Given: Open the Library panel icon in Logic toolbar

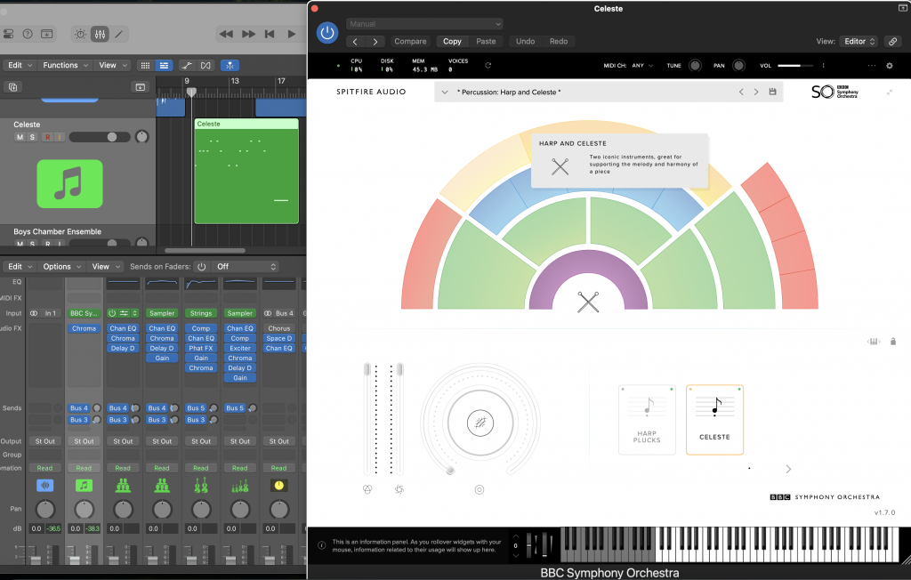Looking at the screenshot, I should point(9,35).
